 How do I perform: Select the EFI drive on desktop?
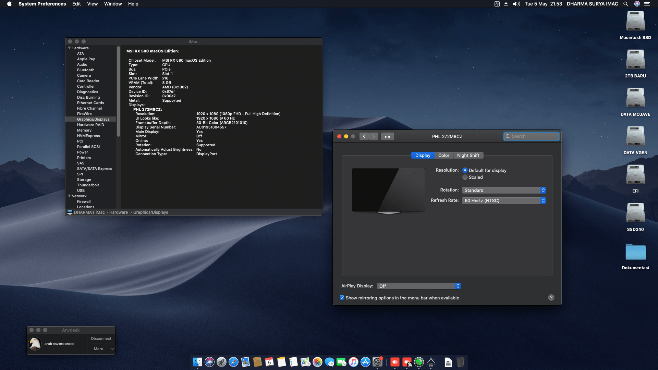[635, 178]
